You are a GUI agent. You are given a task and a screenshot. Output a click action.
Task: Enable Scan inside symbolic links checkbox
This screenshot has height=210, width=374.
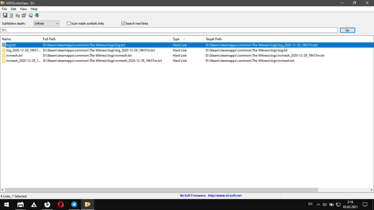pyautogui.click(x=69, y=23)
